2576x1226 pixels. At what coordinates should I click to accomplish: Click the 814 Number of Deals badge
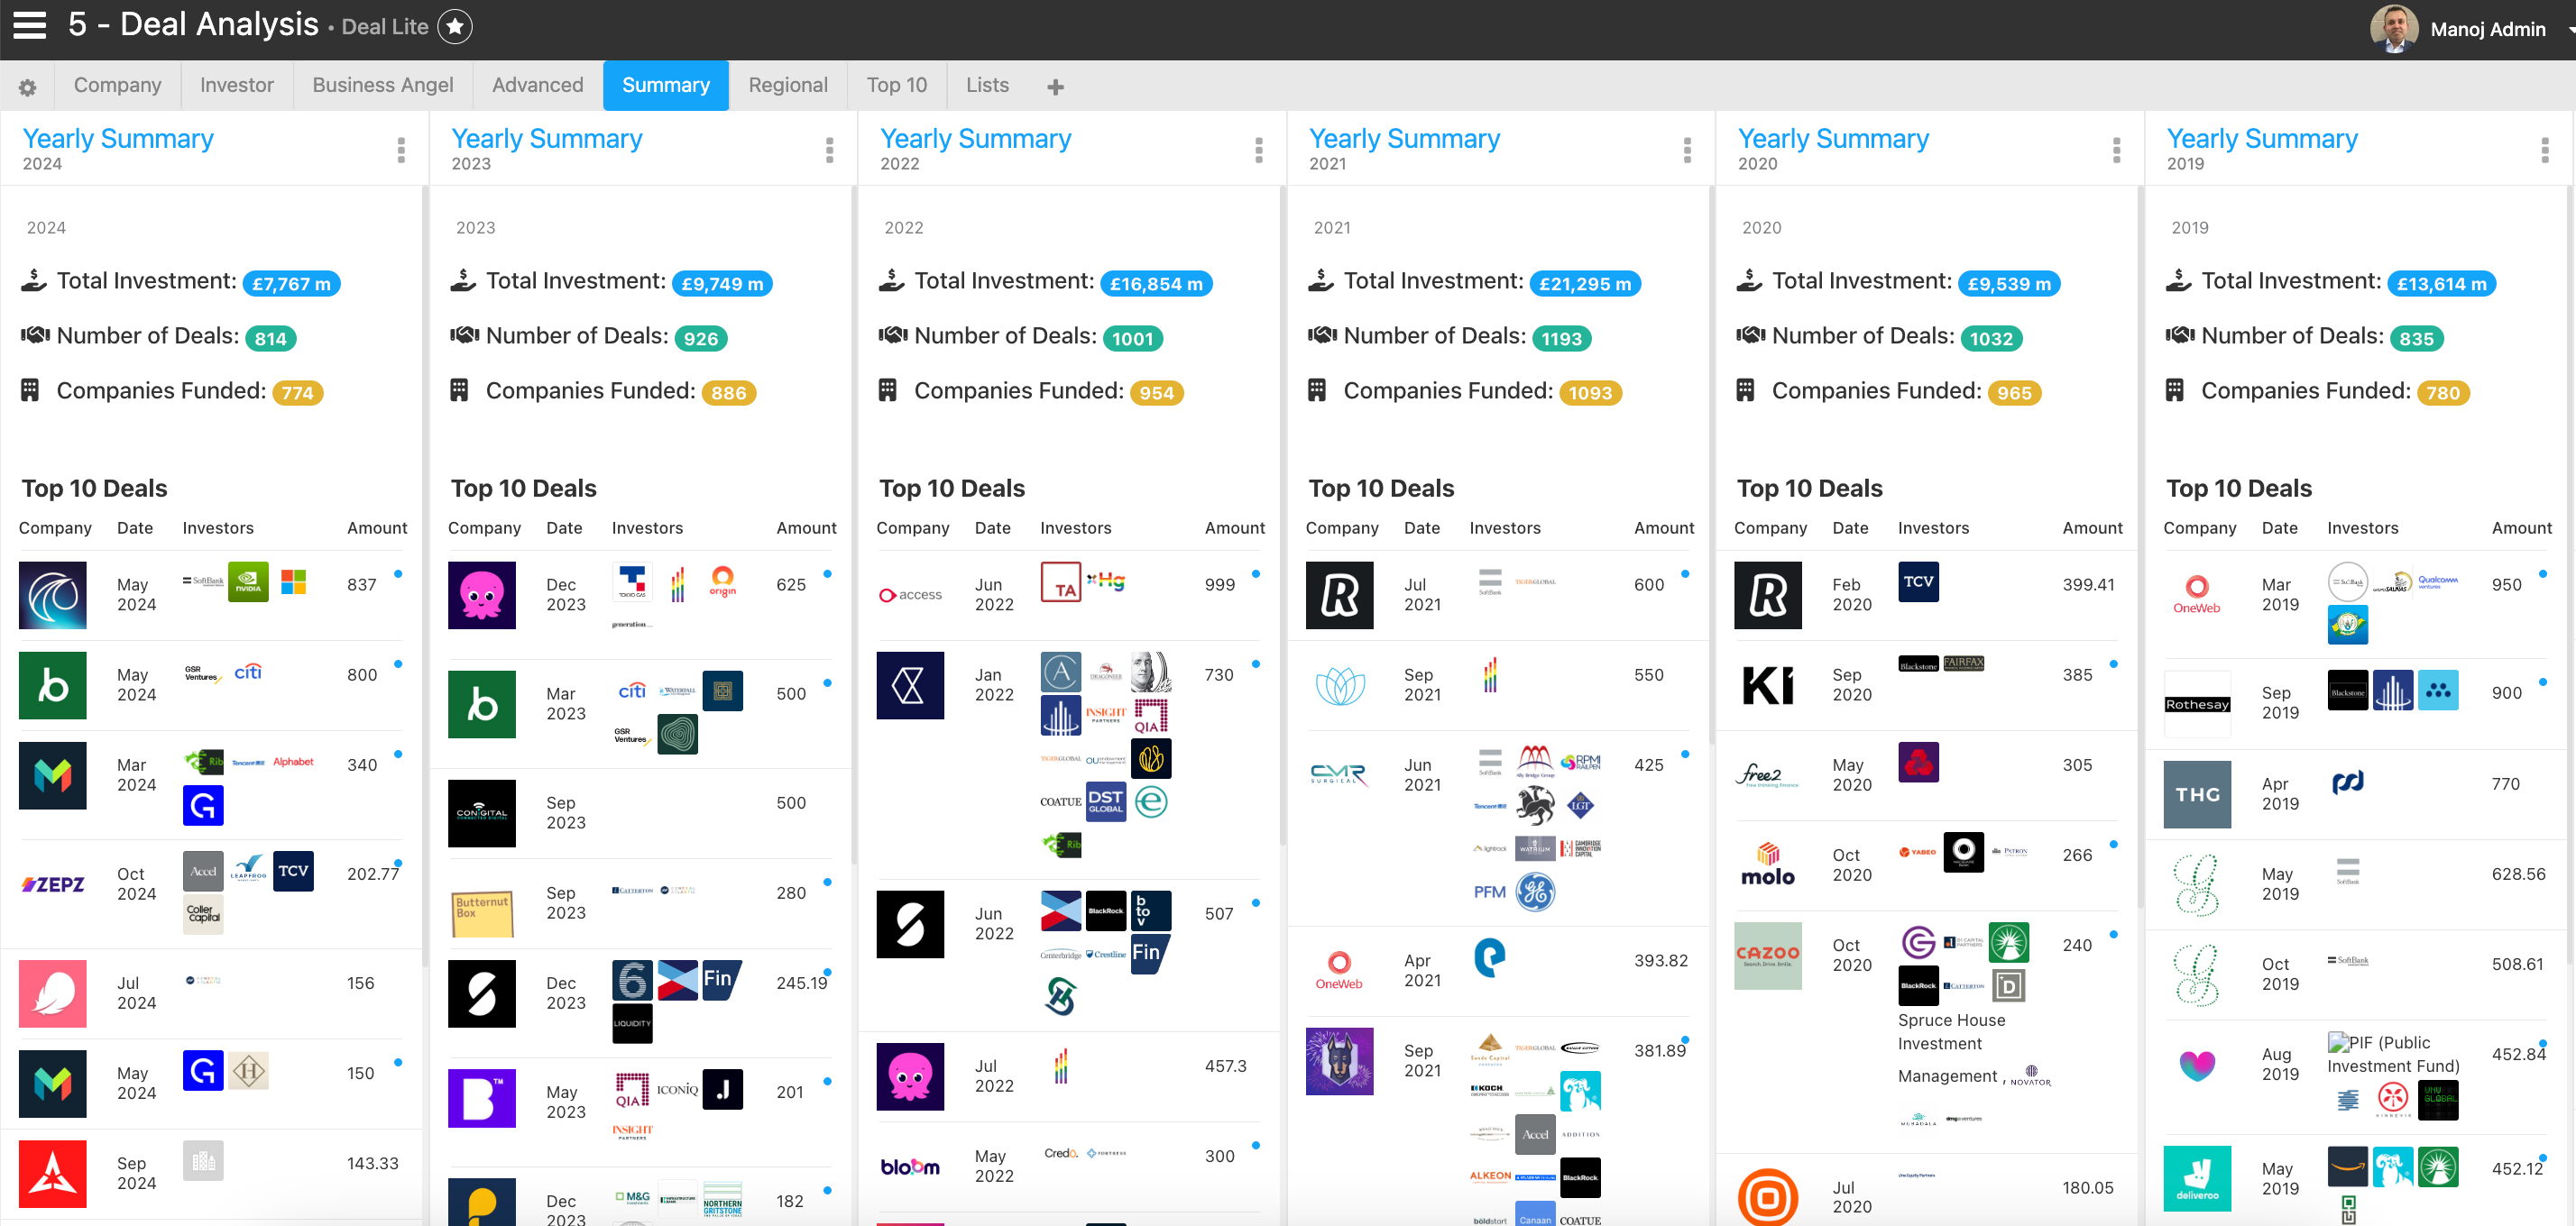[x=270, y=339]
